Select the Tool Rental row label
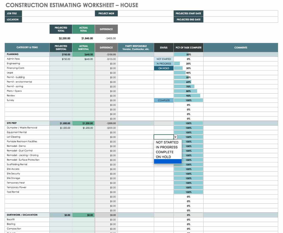Screen dimensions: 283x233 [13, 192]
